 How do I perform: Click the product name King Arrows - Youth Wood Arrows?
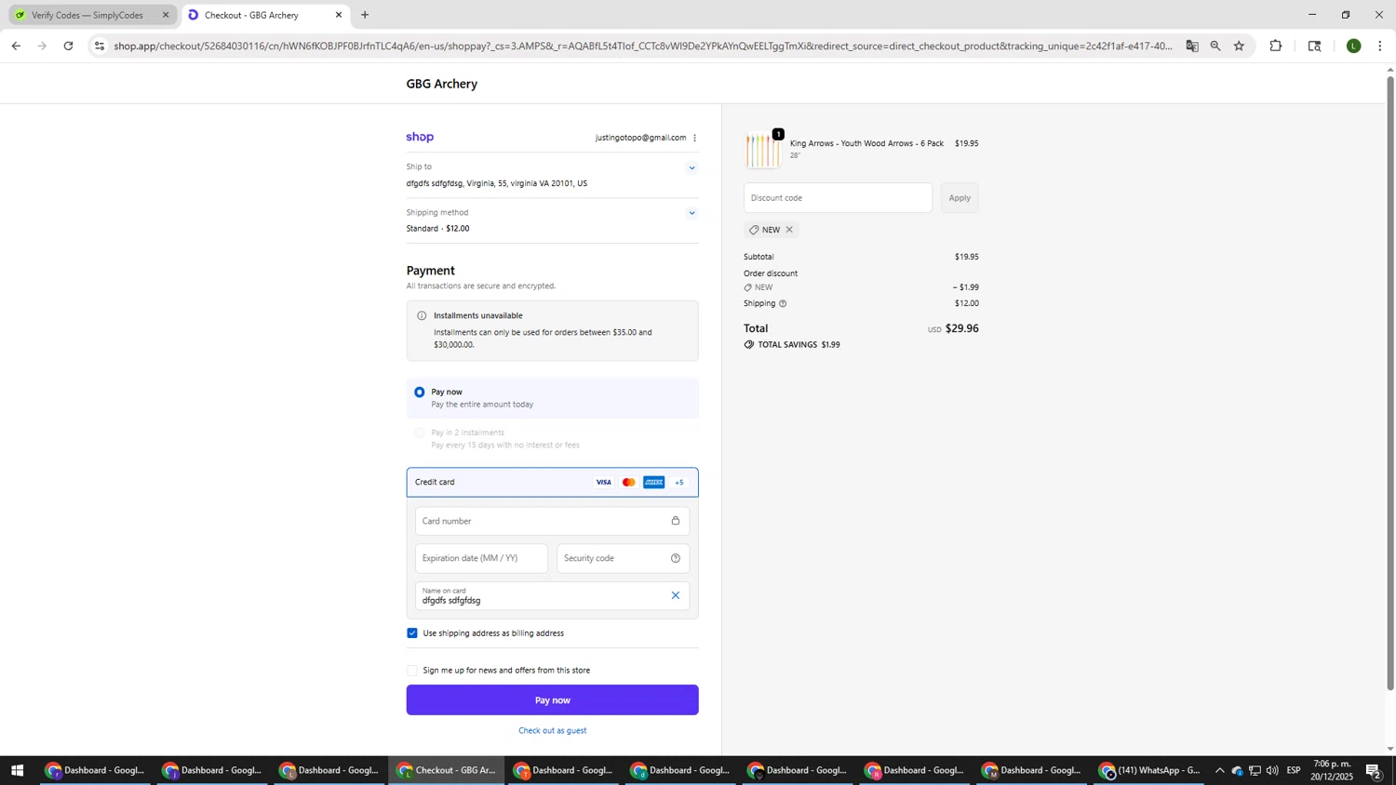pyautogui.click(x=866, y=143)
